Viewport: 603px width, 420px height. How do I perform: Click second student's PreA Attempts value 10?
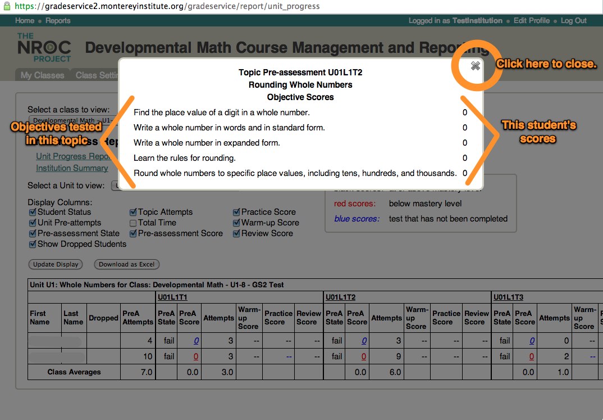(148, 356)
